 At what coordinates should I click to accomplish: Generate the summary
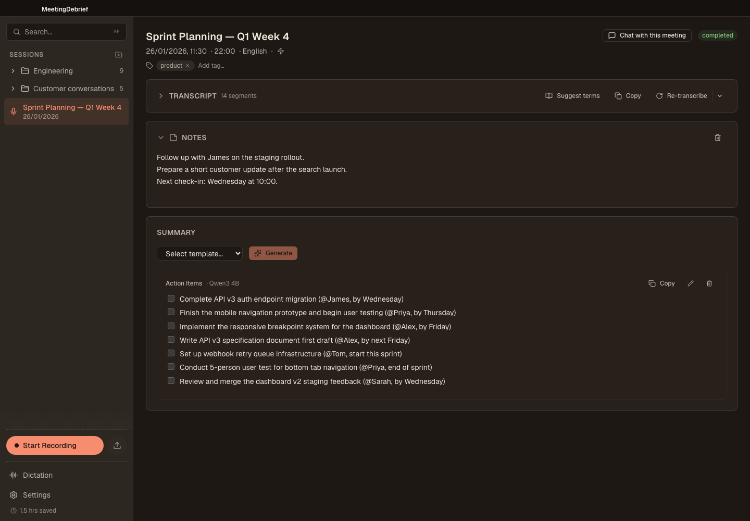[x=273, y=253]
